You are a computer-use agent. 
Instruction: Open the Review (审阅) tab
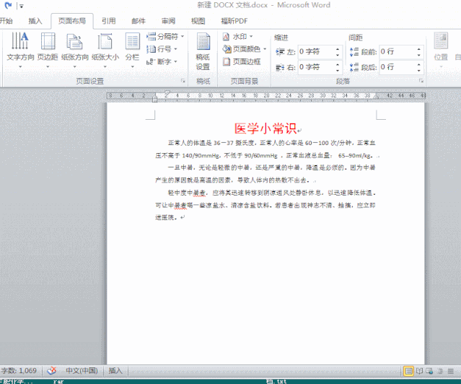point(167,21)
